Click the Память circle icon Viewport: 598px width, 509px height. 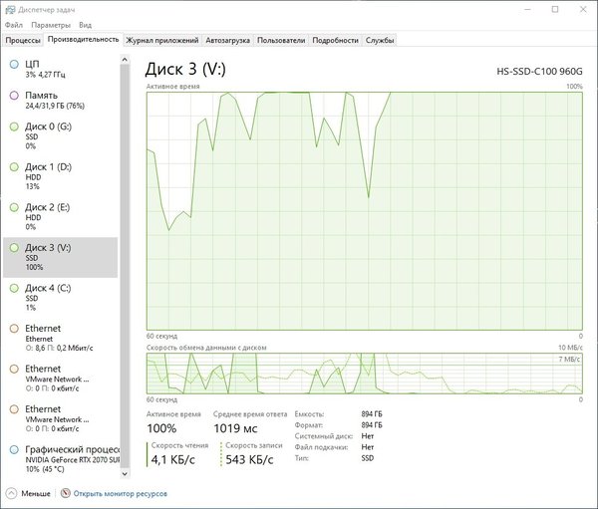14,96
